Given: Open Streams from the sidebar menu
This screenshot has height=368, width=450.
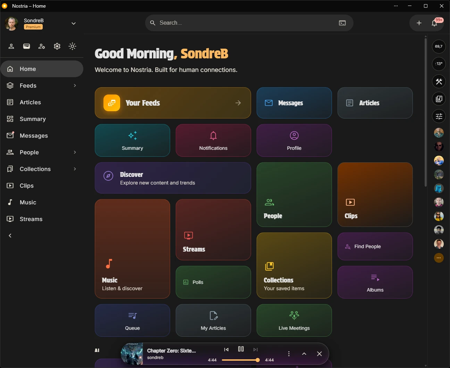Looking at the screenshot, I should (x=31, y=219).
